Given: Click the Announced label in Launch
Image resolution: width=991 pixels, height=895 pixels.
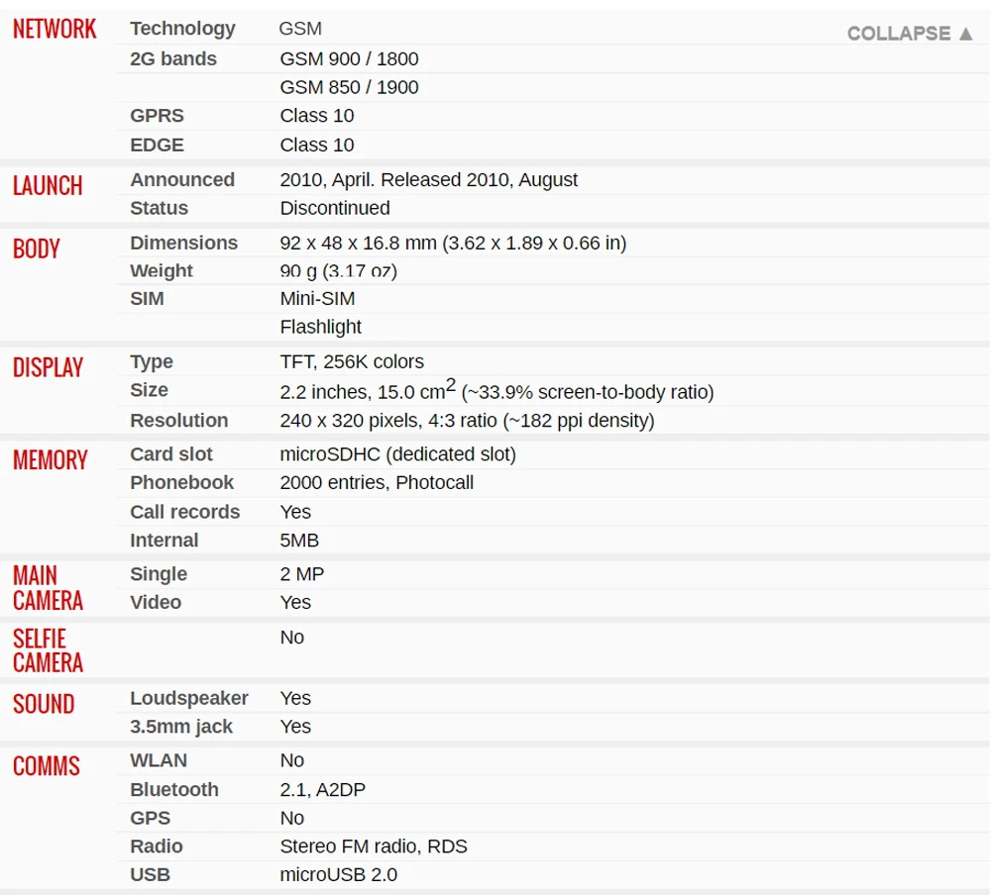Looking at the screenshot, I should pyautogui.click(x=181, y=180).
